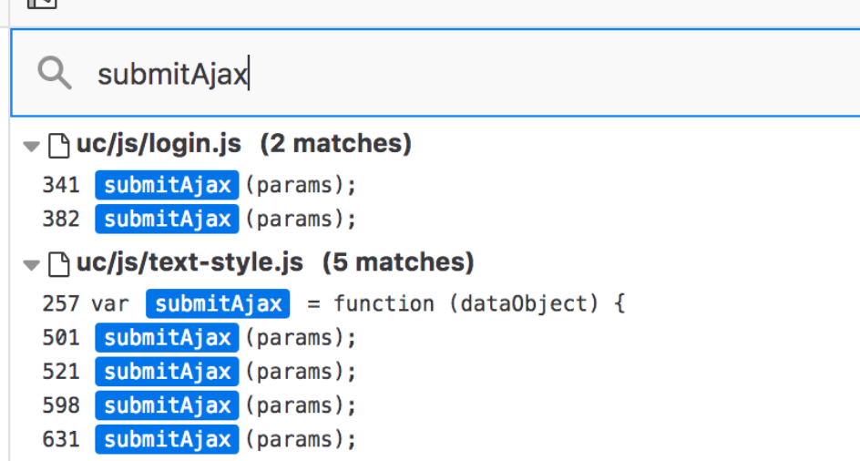
Task: Collapse the uc/js/text-style.js results group
Action: pyautogui.click(x=32, y=265)
